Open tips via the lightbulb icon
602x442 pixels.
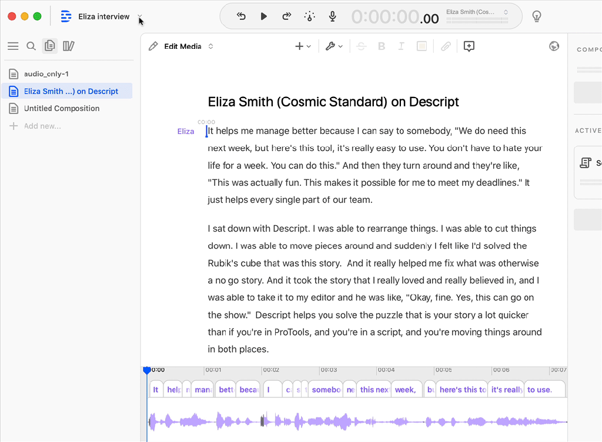537,16
